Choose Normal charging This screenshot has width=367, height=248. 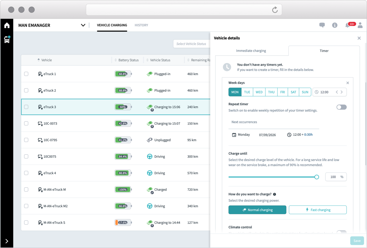(x=257, y=210)
